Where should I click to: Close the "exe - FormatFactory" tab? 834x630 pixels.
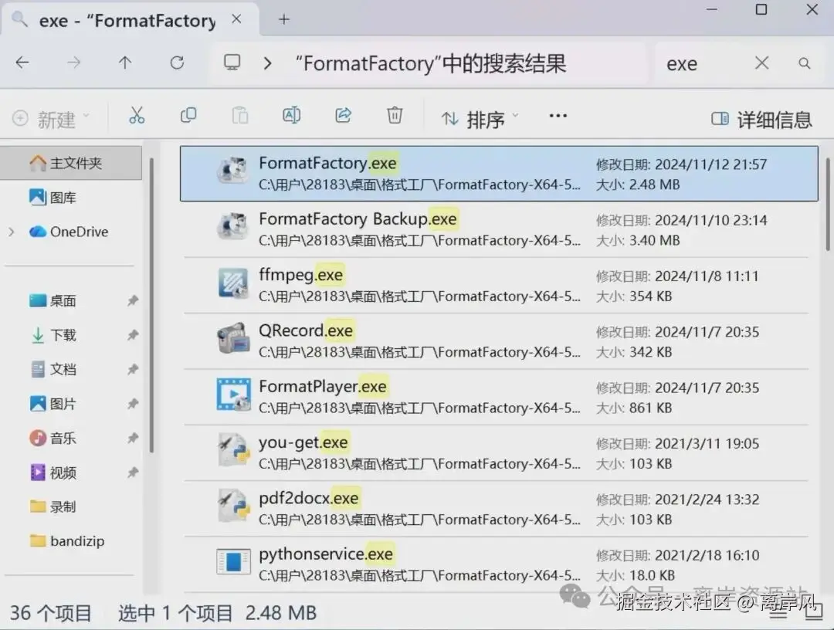[x=237, y=19]
